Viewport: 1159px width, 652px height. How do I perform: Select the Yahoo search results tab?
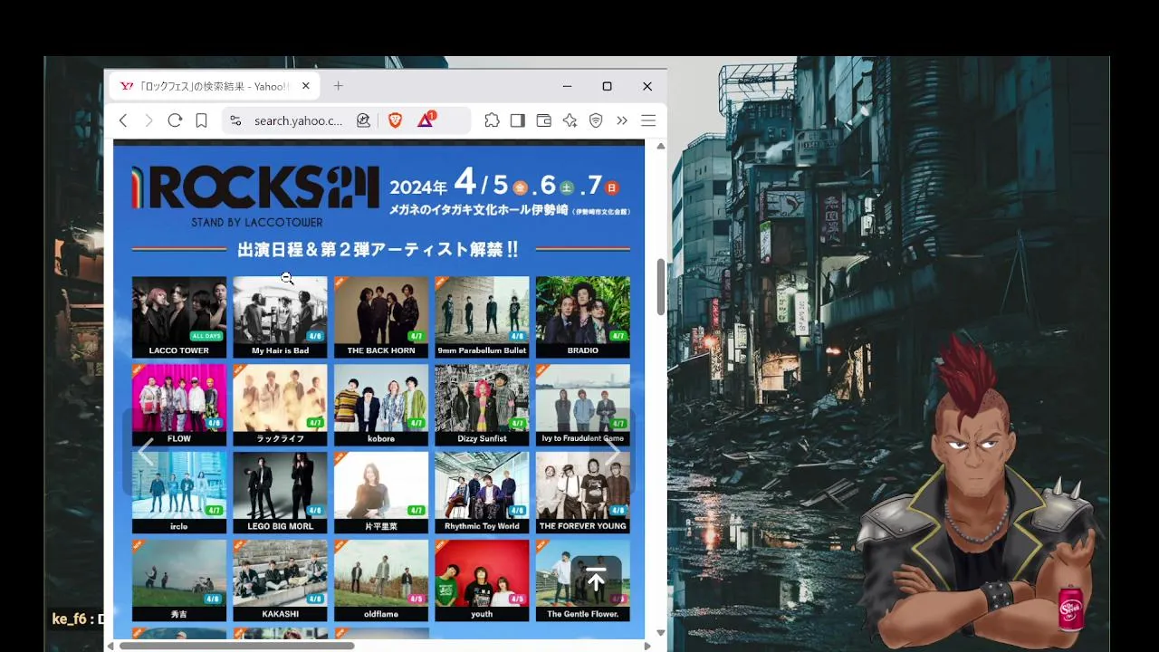pyautogui.click(x=214, y=86)
